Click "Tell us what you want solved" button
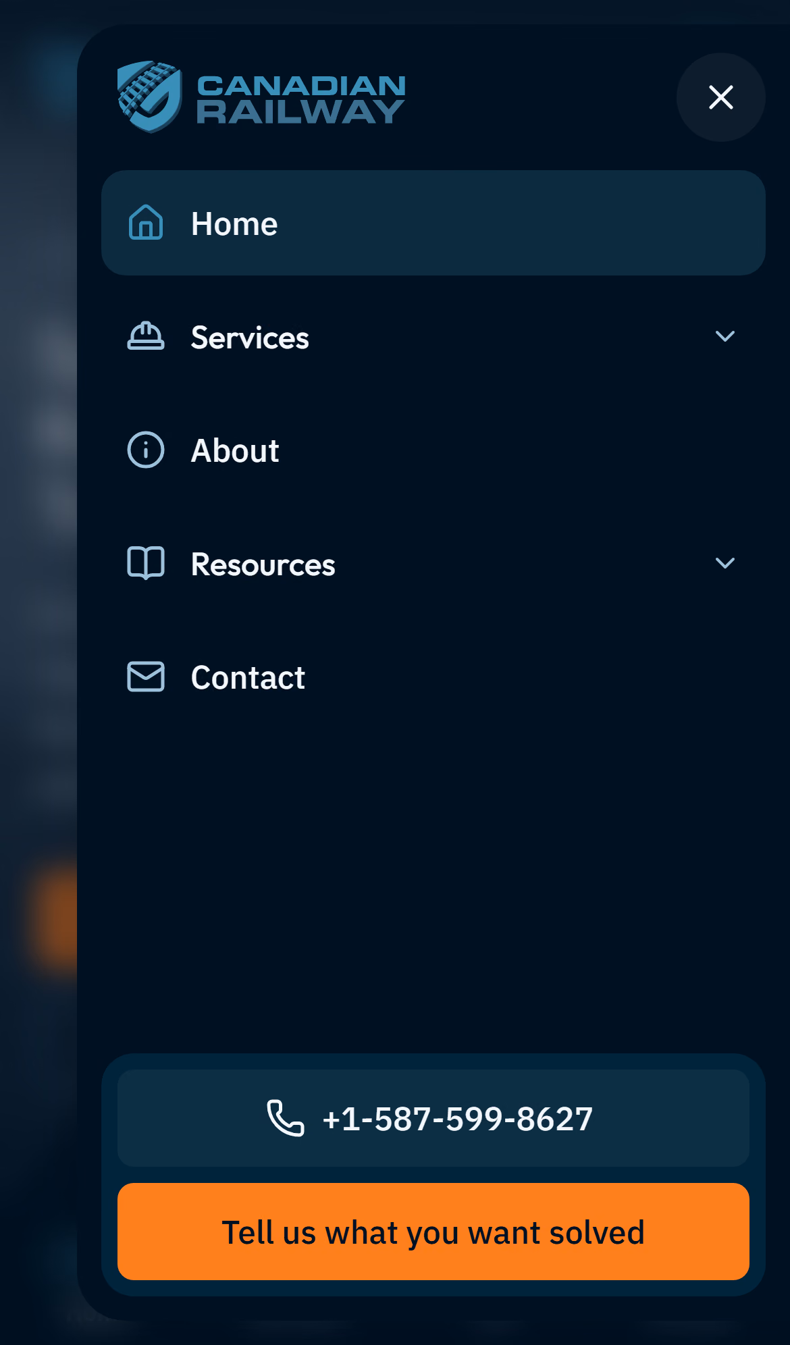The image size is (790, 1345). tap(433, 1232)
